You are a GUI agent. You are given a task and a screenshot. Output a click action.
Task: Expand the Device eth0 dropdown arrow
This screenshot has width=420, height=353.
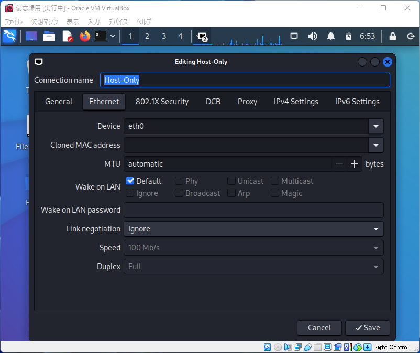[376, 126]
